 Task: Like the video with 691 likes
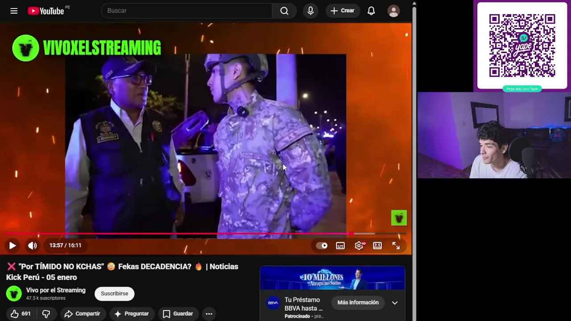pyautogui.click(x=21, y=314)
